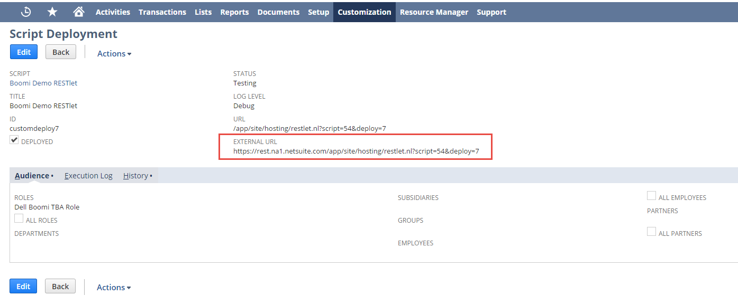Switch to the Execution Log tab
Image resolution: width=738 pixels, height=305 pixels.
tap(88, 175)
